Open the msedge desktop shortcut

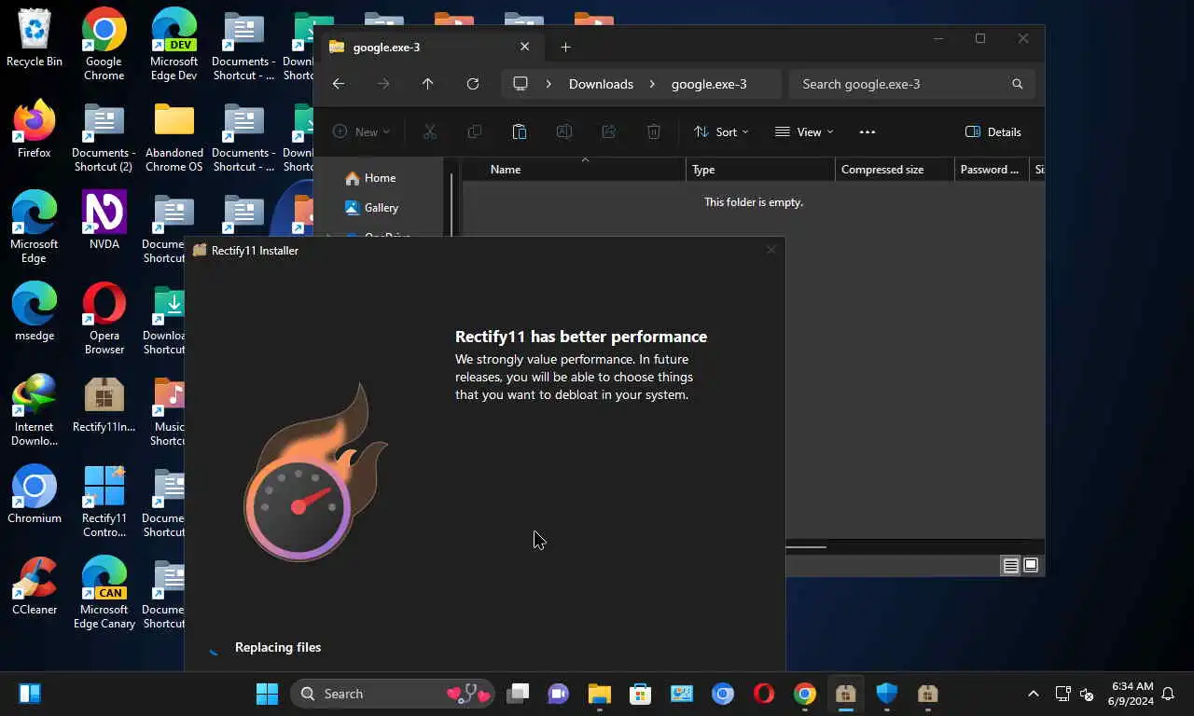35,311
